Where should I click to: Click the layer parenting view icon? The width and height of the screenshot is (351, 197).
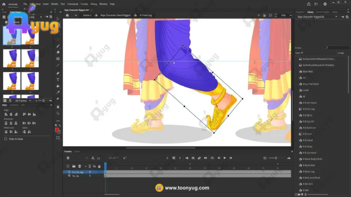pos(93,158)
